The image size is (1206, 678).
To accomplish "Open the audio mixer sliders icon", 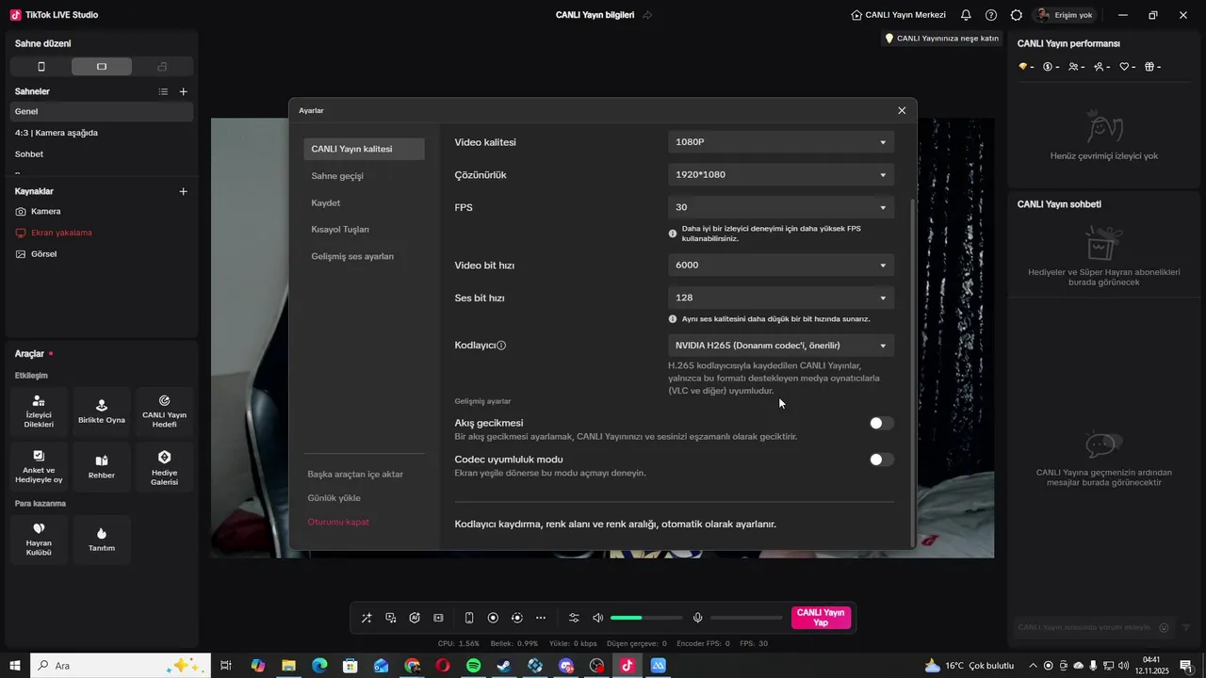I will pos(574,618).
